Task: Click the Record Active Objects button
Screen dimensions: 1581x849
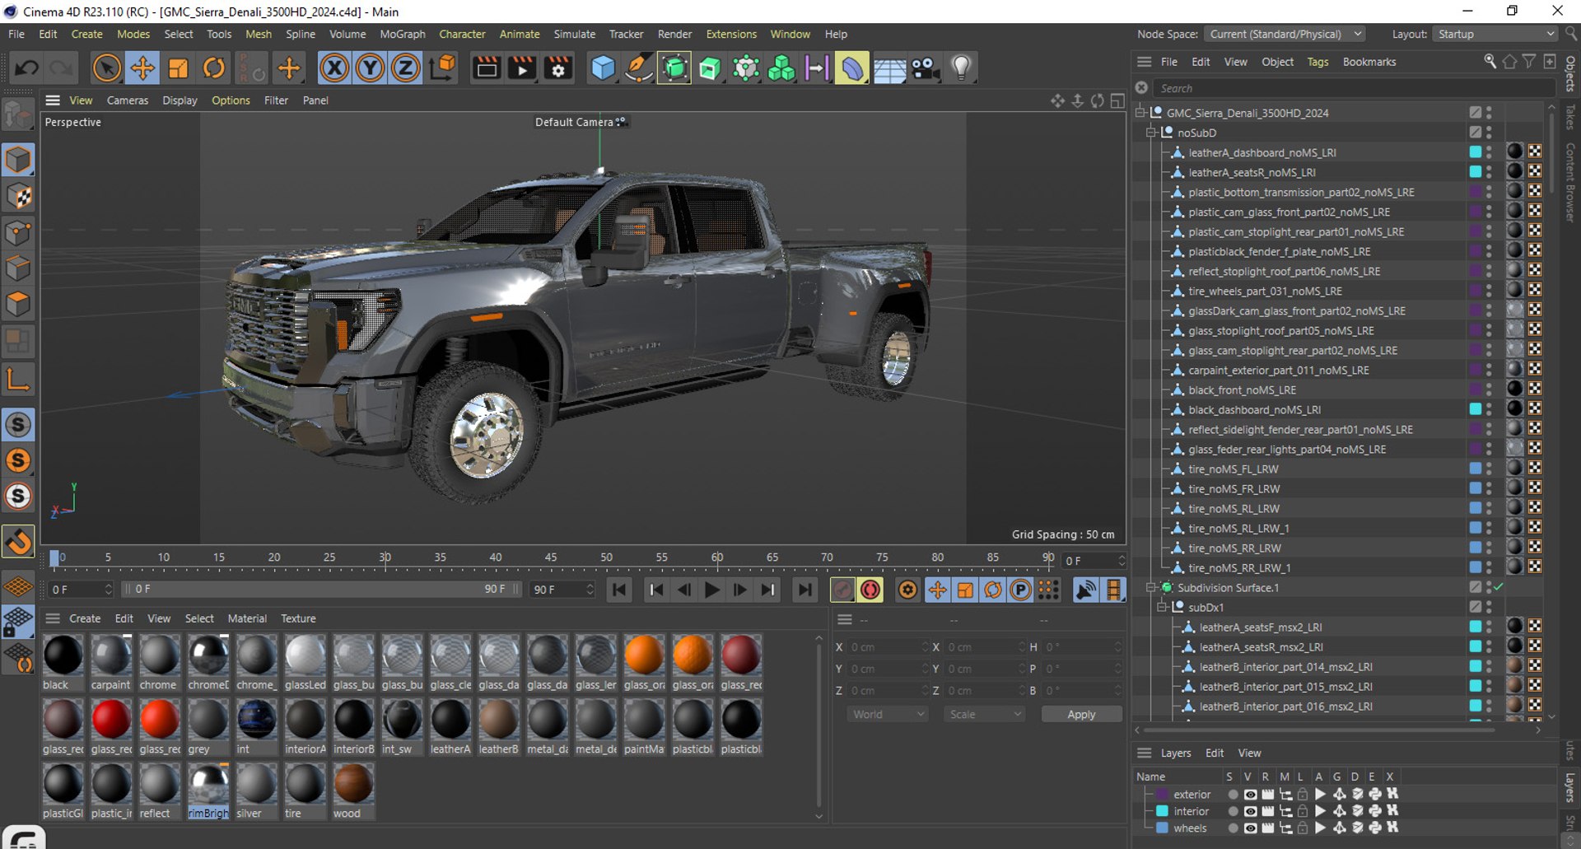Action: coord(842,590)
